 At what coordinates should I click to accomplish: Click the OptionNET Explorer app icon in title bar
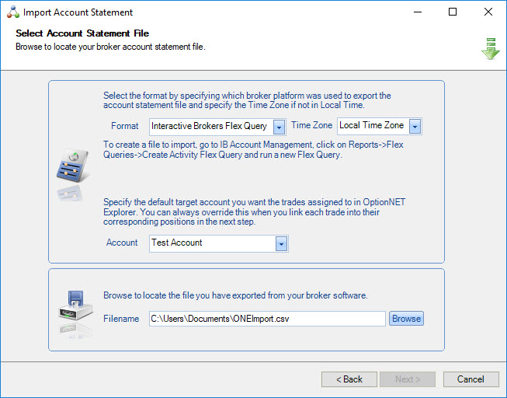(x=13, y=12)
